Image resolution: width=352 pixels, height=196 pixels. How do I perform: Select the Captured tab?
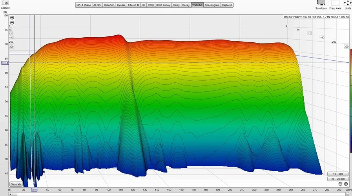227,5
